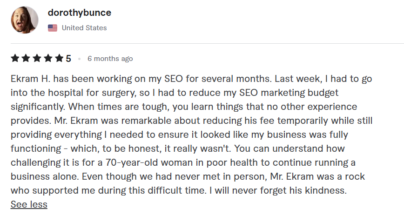Click the third rating star
This screenshot has width=404, height=216.
[x=37, y=59]
